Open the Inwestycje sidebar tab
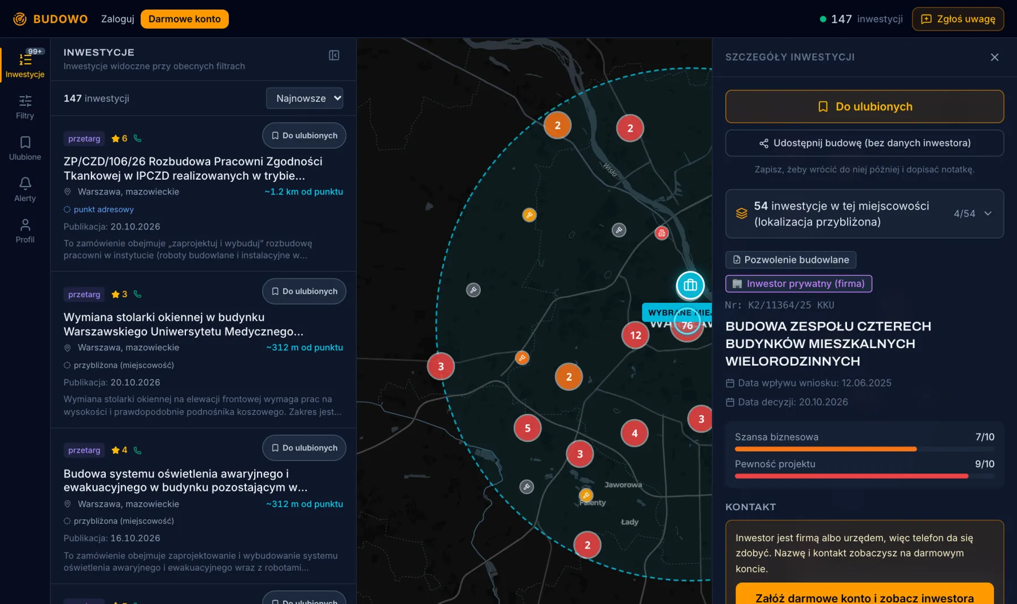Image resolution: width=1017 pixels, height=604 pixels. click(x=25, y=64)
